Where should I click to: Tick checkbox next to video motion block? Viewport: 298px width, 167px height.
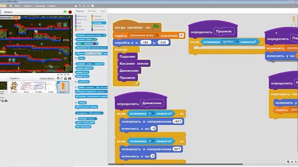point(76,88)
